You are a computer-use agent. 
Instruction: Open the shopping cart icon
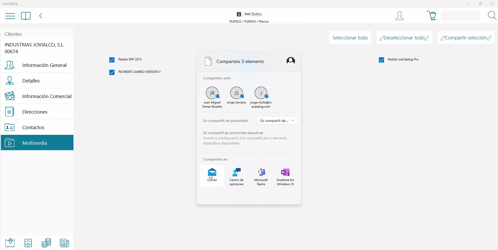point(432,16)
